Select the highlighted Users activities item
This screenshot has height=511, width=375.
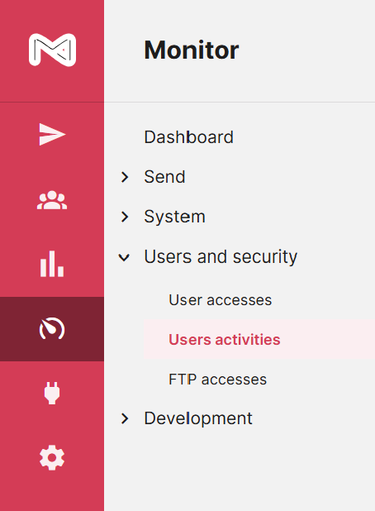point(259,340)
